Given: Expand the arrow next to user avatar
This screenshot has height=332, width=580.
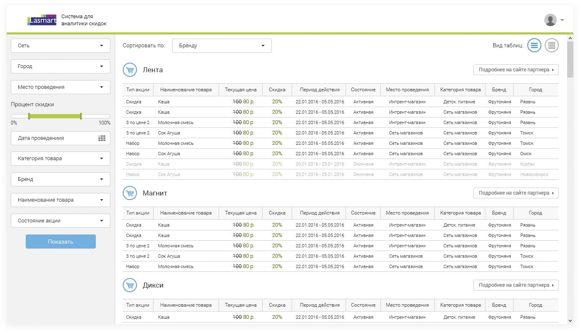Looking at the screenshot, I should [x=562, y=20].
